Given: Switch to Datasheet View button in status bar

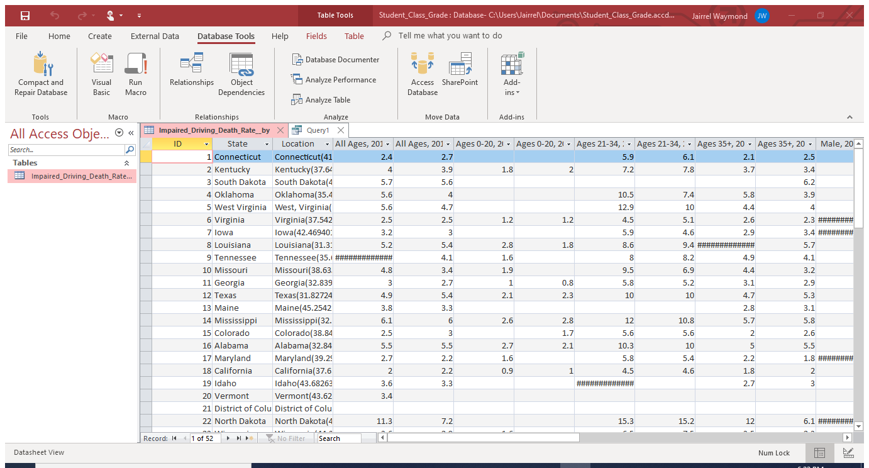Looking at the screenshot, I should tap(819, 452).
